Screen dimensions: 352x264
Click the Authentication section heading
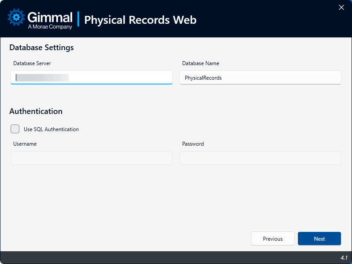36,111
